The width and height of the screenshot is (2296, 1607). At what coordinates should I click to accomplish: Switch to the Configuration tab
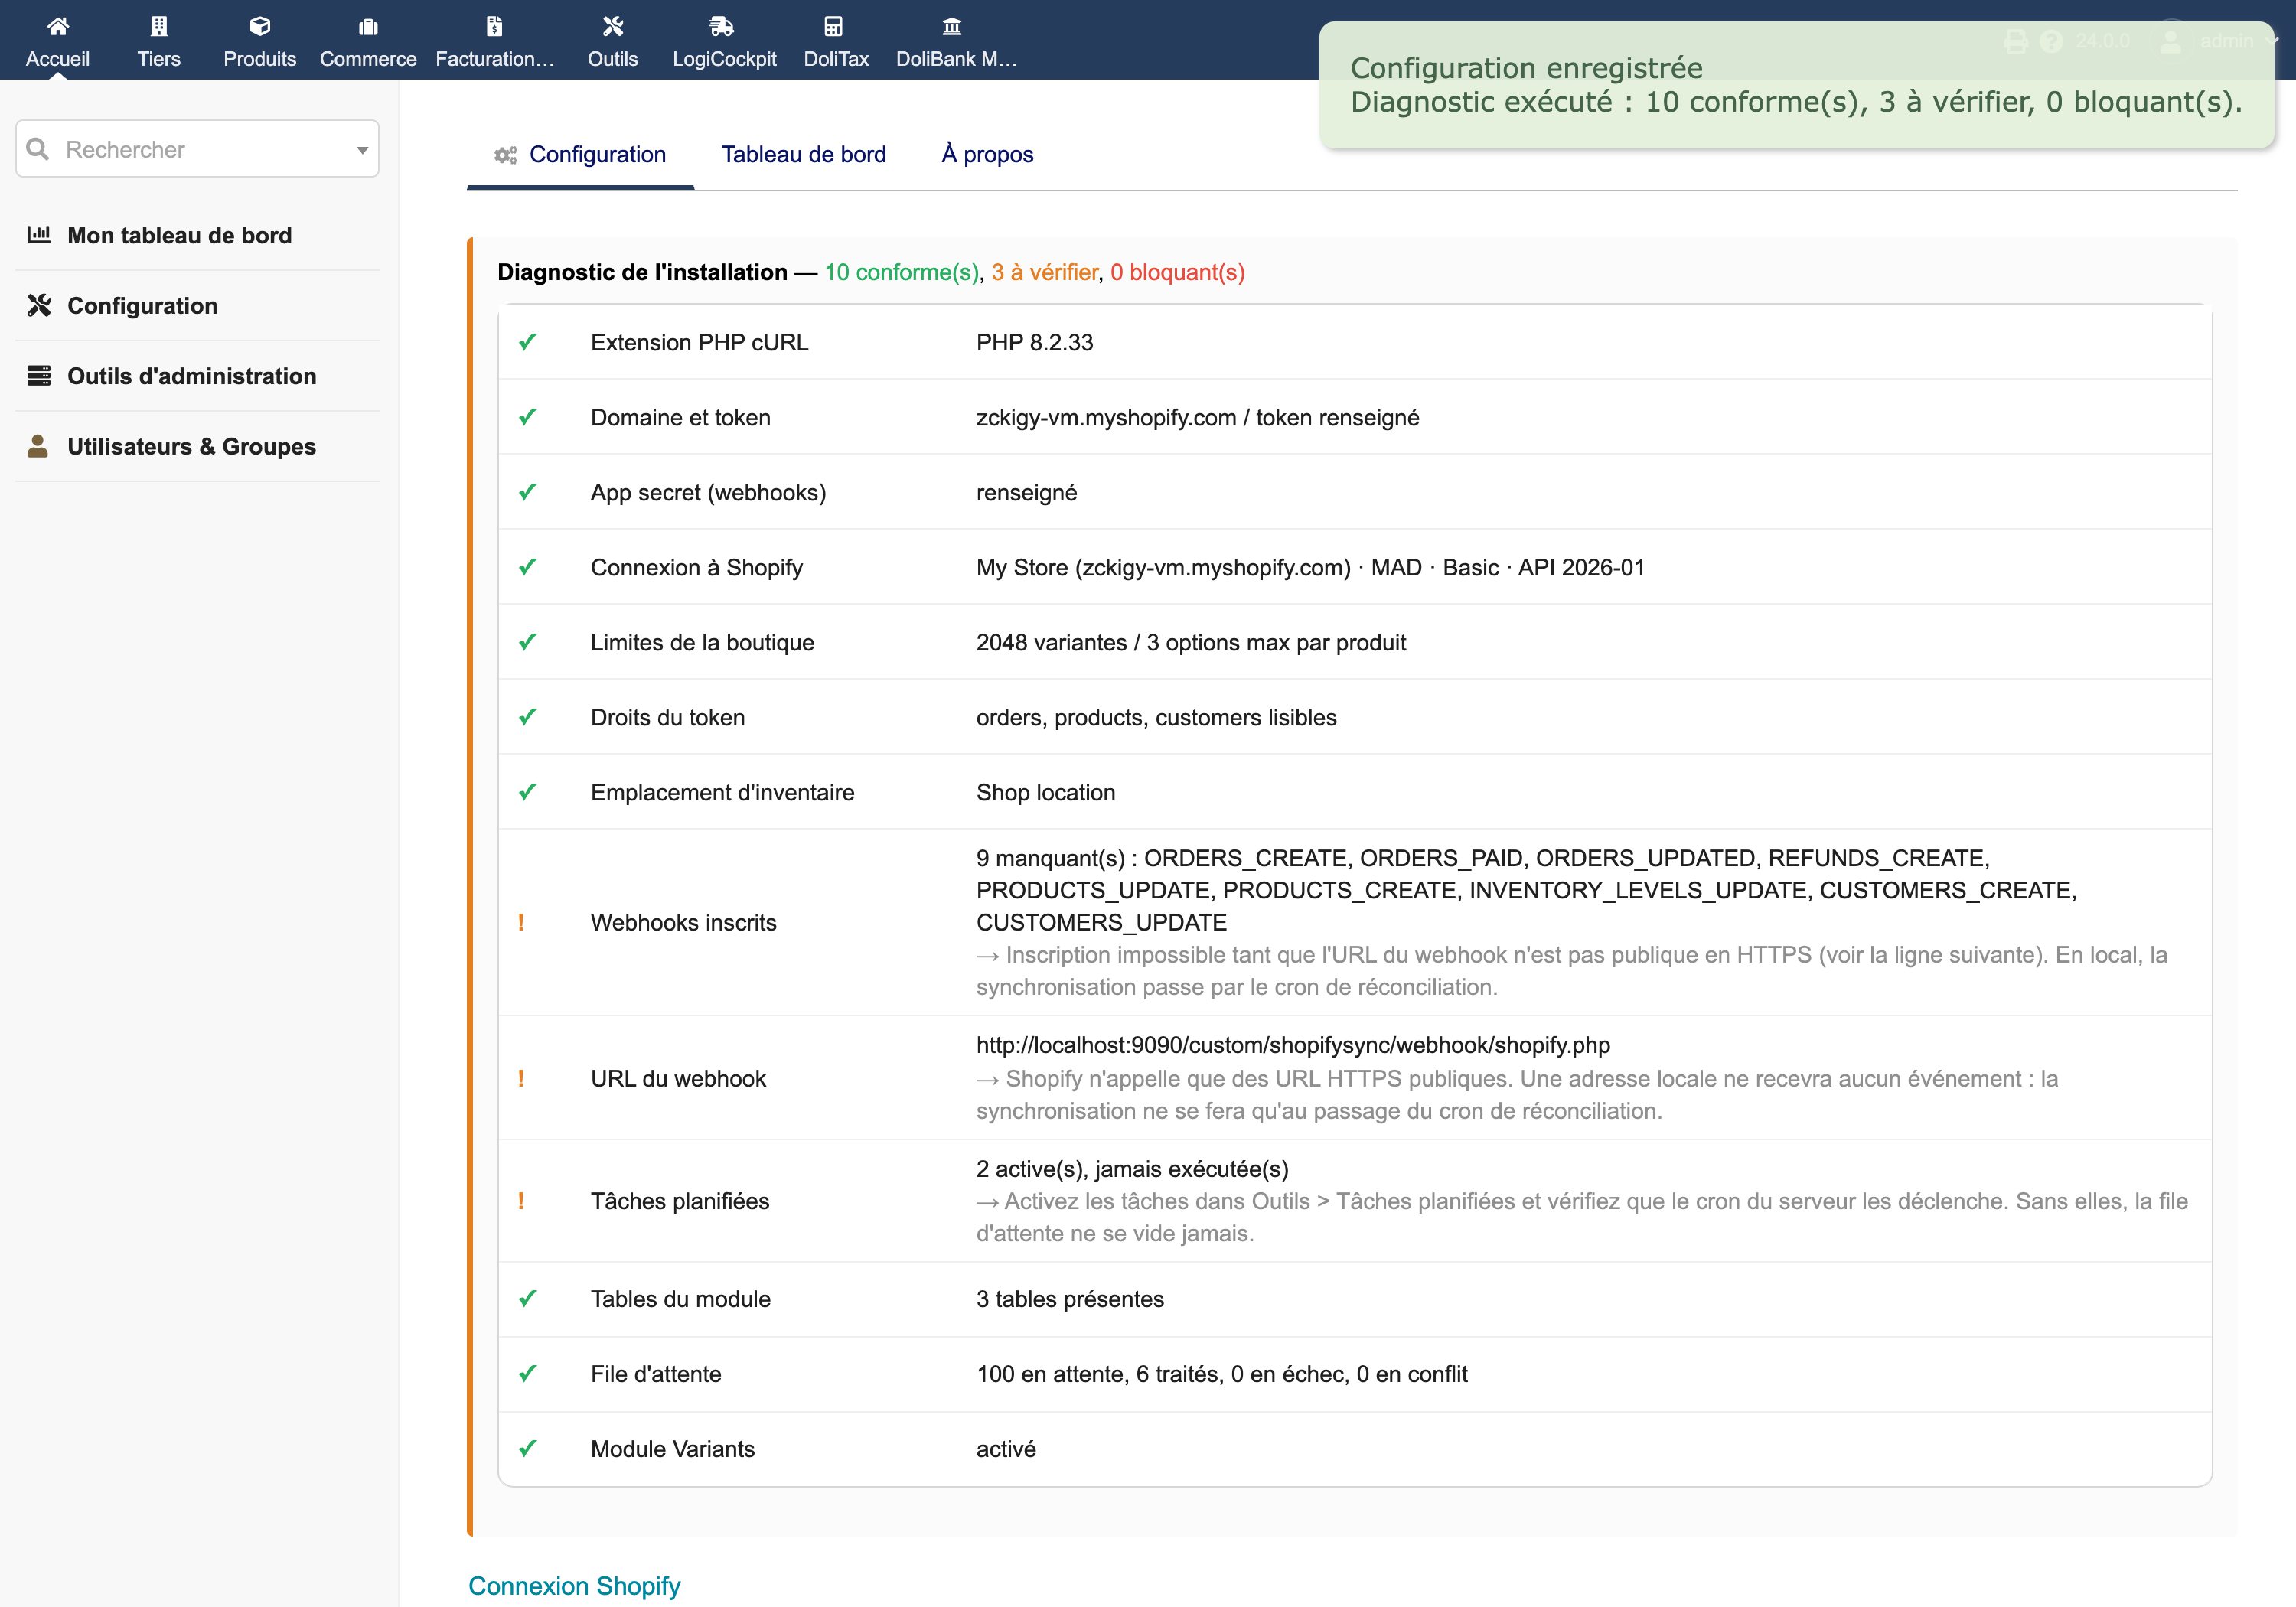580,155
